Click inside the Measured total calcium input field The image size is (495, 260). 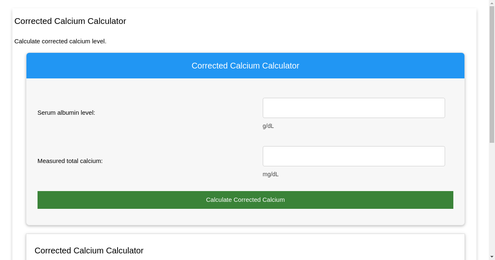[354, 156]
